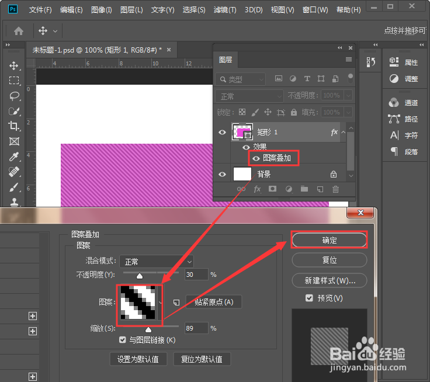Toggle visibility of 图案叠加 effect

[256, 158]
